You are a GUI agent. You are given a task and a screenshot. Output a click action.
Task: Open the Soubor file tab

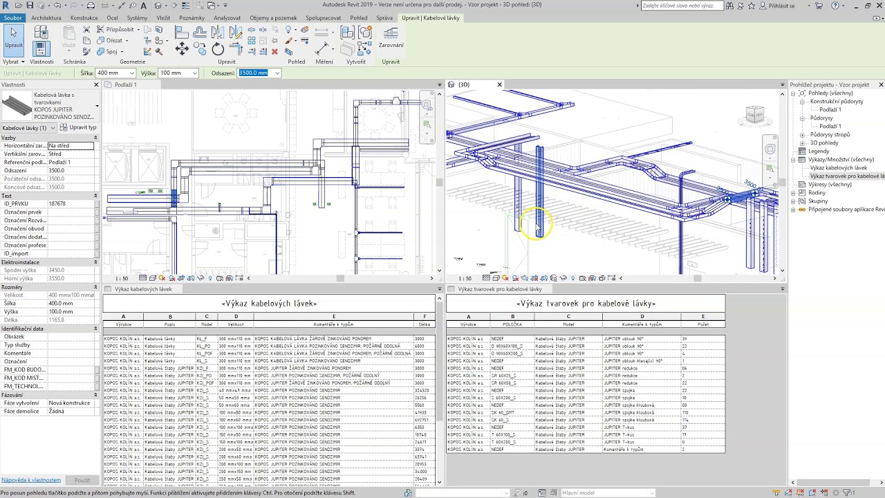point(12,18)
